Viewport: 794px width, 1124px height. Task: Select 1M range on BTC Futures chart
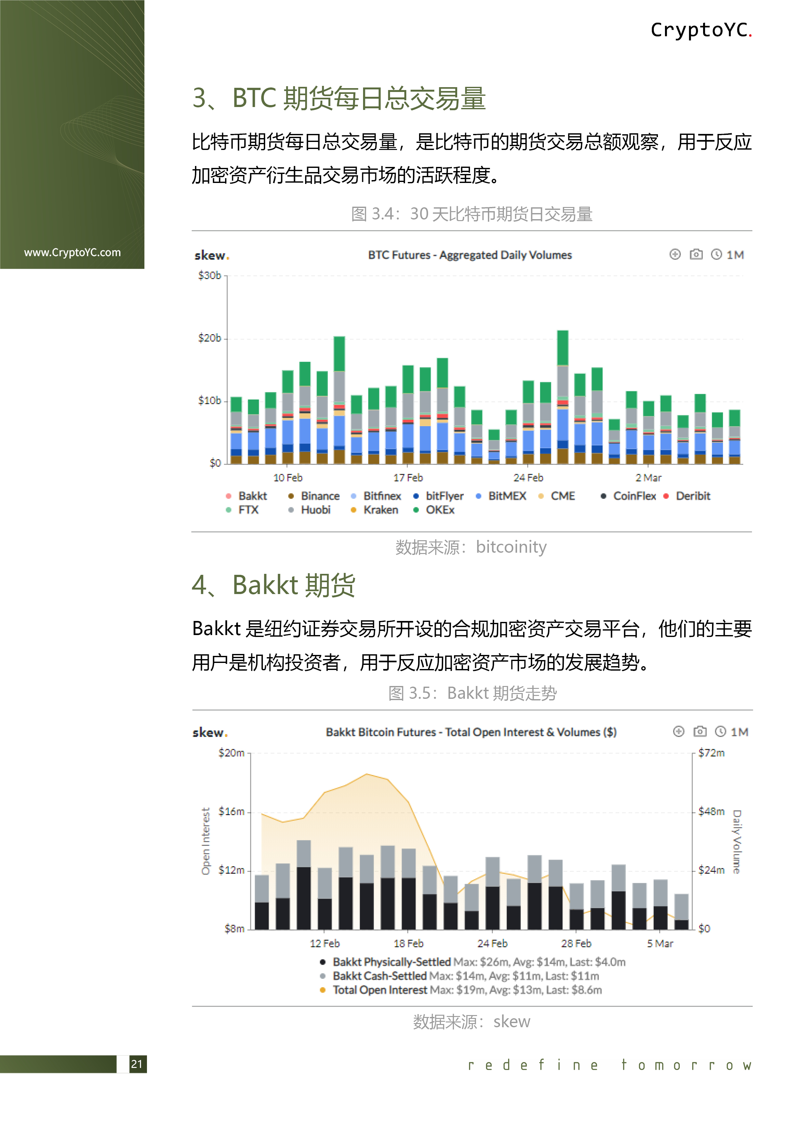coord(735,254)
